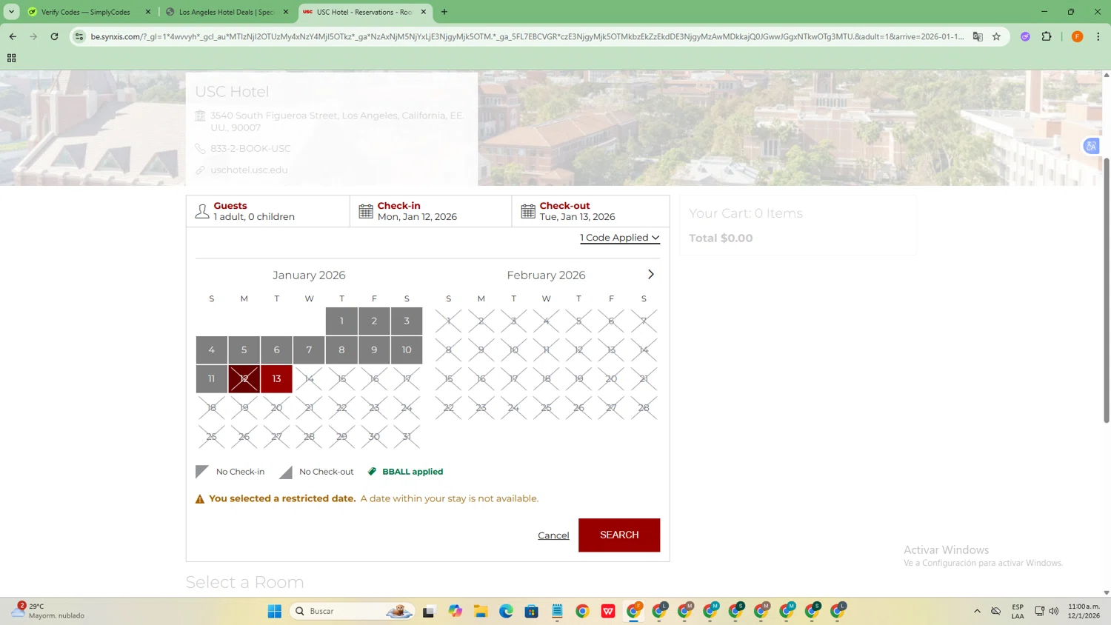Open Windows Start menu

click(275, 611)
